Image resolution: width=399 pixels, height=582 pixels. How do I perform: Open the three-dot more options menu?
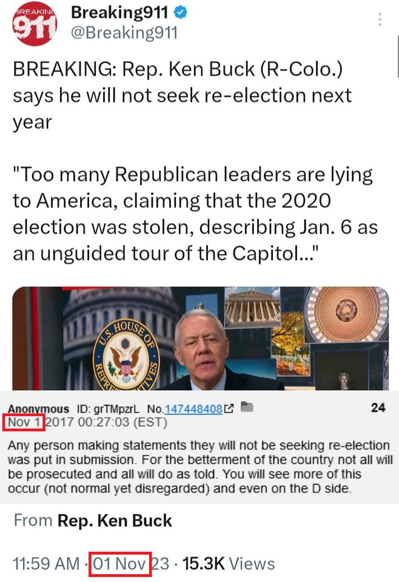click(x=380, y=19)
